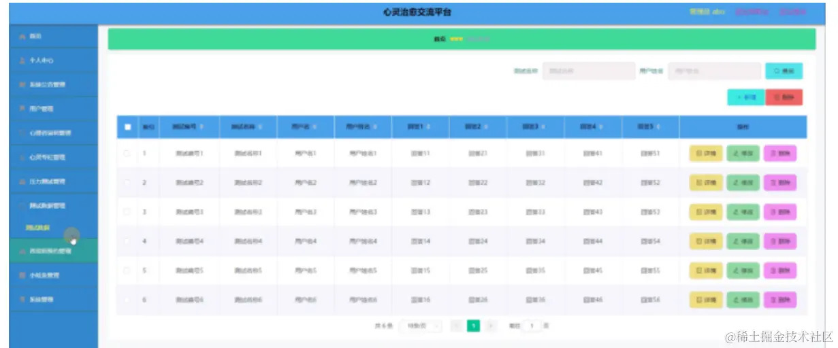838x348 pixels.
Task: Expand 咨询师预约管理 sidebar menu
Action: (53, 251)
